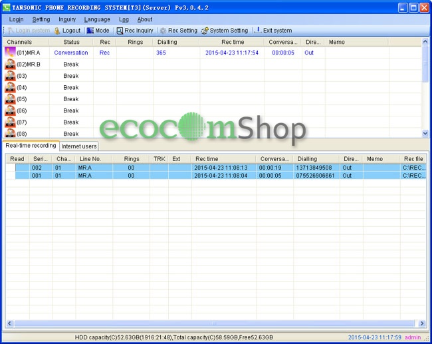Click Read cell of serial 002
The width and height of the screenshot is (432, 344).
pyautogui.click(x=11, y=168)
